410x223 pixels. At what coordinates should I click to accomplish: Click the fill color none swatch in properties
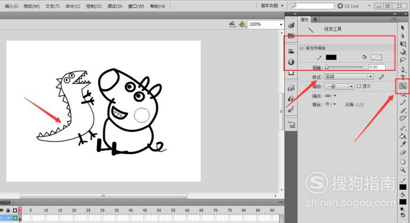pyautogui.click(x=376, y=57)
